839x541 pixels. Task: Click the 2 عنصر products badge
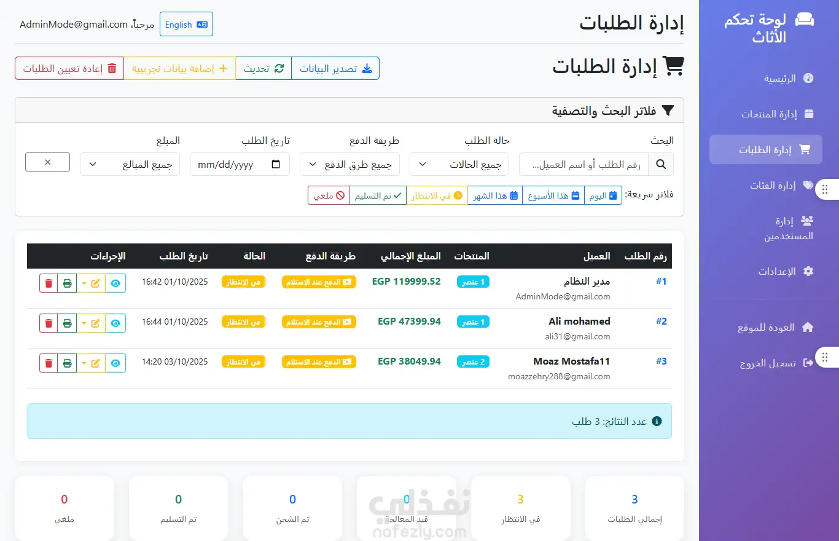pyautogui.click(x=473, y=362)
